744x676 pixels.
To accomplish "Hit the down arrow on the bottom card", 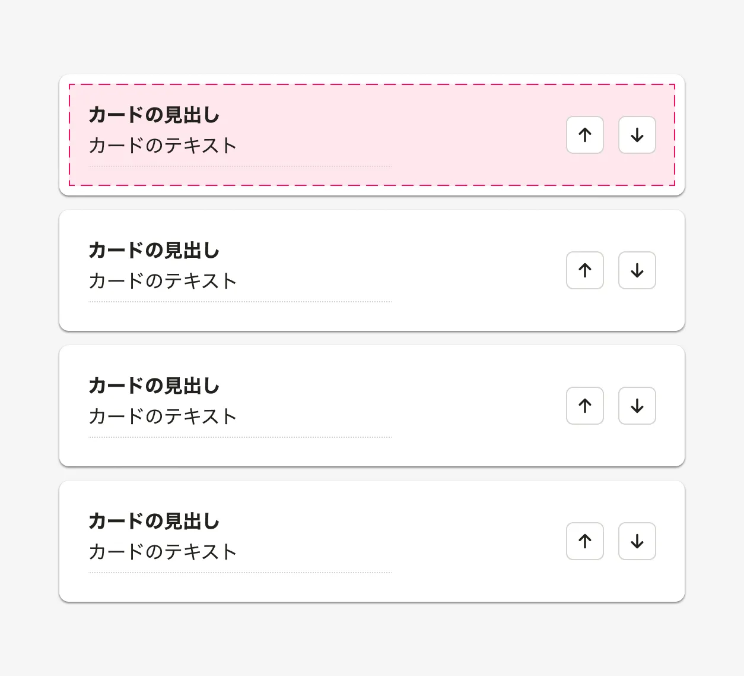I will 637,541.
